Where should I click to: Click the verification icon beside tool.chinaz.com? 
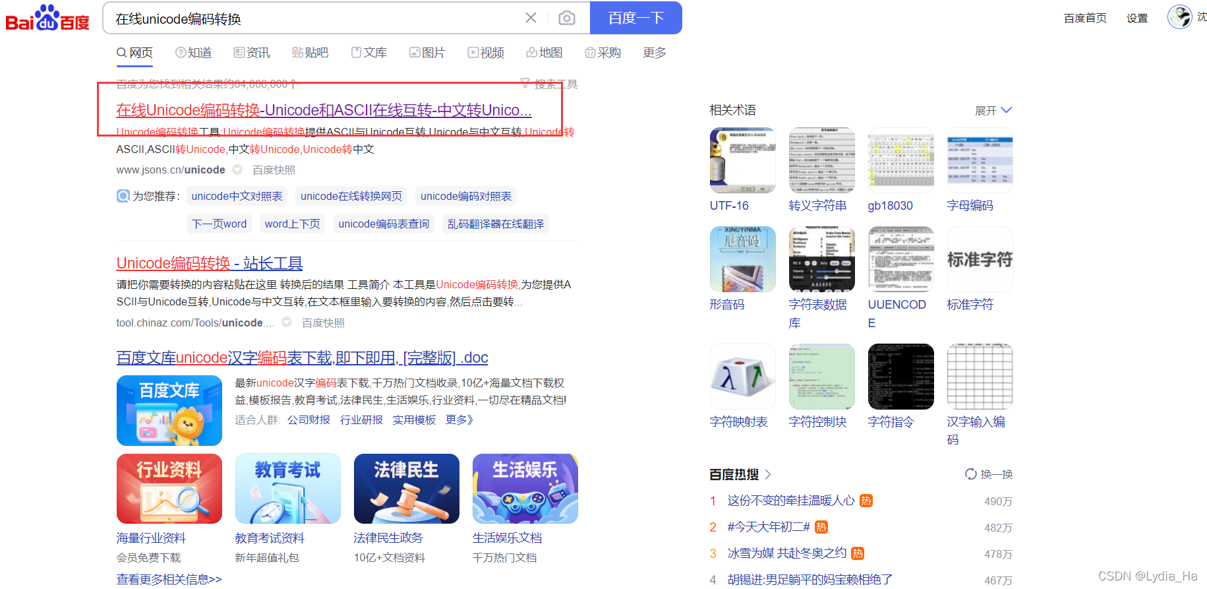tap(287, 322)
